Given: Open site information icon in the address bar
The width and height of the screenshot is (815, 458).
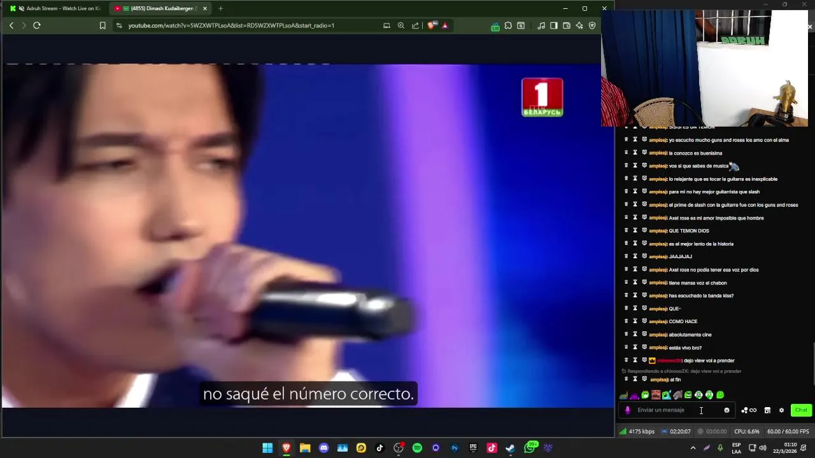Looking at the screenshot, I should pyautogui.click(x=119, y=25).
